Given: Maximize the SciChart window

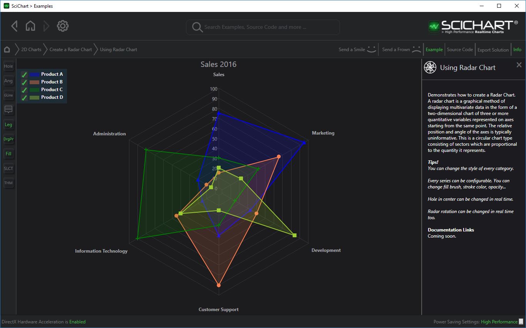Looking at the screenshot, I should (499, 6).
